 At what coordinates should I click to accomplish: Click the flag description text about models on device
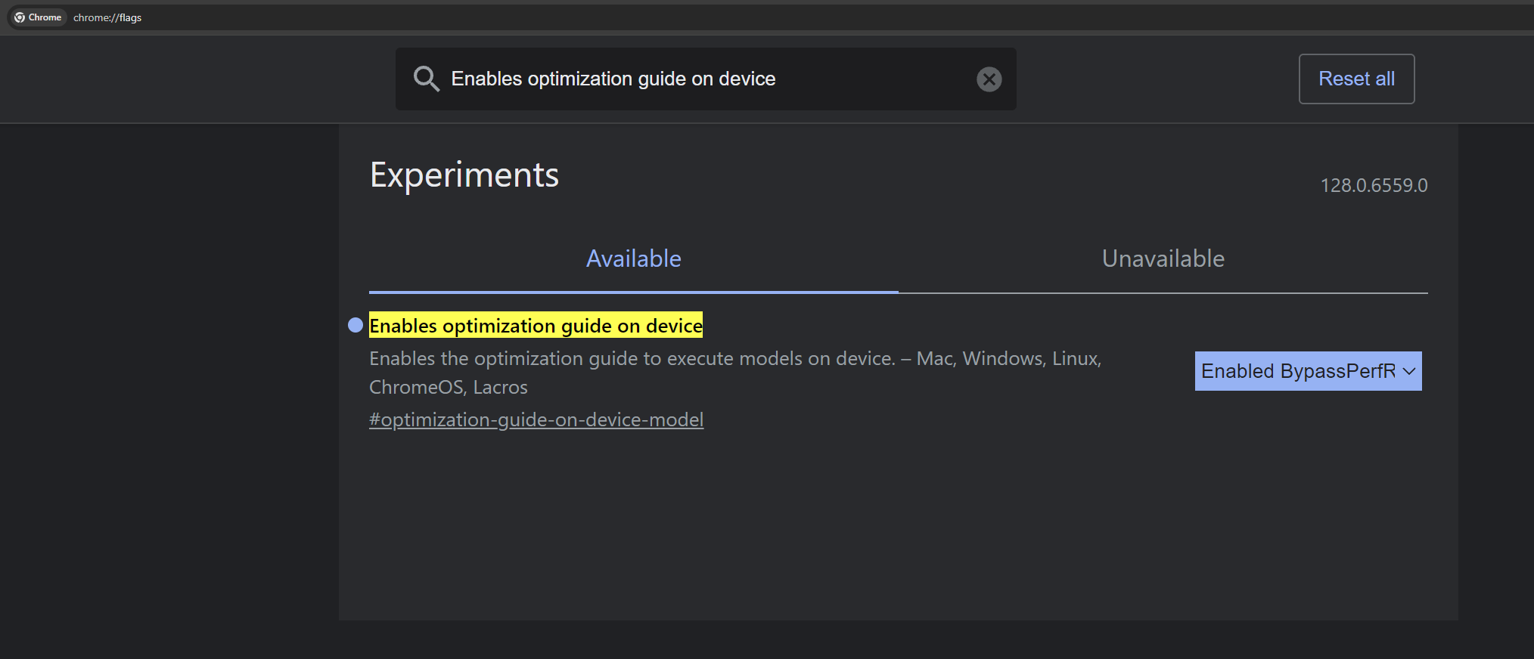coord(735,373)
